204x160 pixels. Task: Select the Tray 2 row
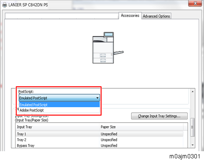point(99,140)
